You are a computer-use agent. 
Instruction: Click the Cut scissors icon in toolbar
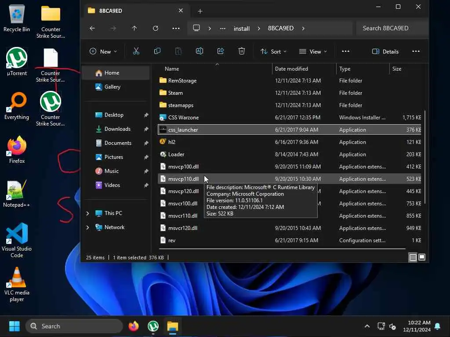[x=136, y=51]
